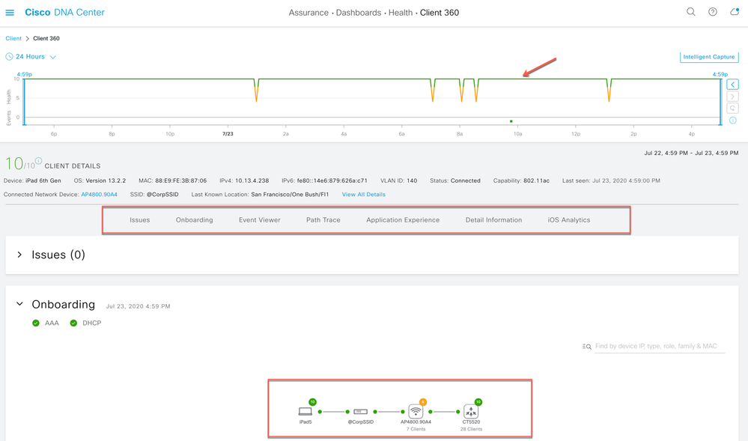Click the health dip near 1p on timeline
This screenshot has width=748, height=441.
coord(609,90)
